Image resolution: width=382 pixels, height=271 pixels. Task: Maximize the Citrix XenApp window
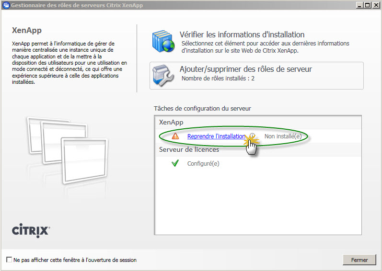[x=368, y=5]
